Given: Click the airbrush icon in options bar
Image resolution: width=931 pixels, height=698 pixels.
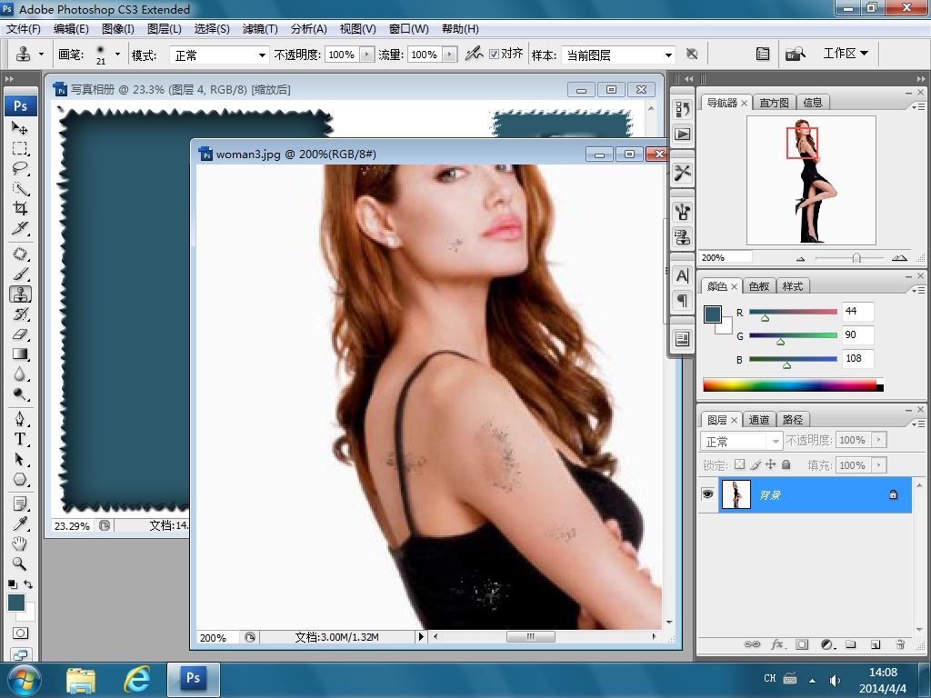Looking at the screenshot, I should tap(474, 55).
